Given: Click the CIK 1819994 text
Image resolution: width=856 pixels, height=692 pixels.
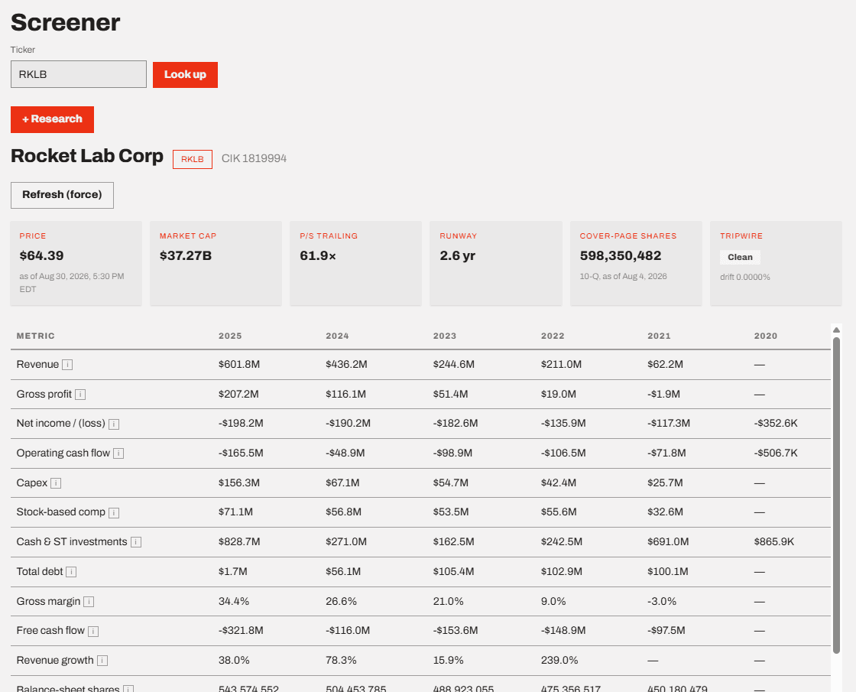Looking at the screenshot, I should pos(254,158).
